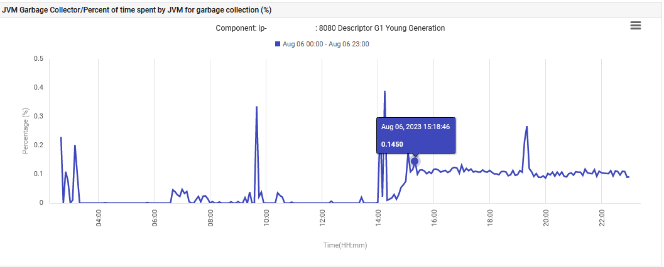Click the JVM Garbage Collector panel title

click(x=137, y=11)
